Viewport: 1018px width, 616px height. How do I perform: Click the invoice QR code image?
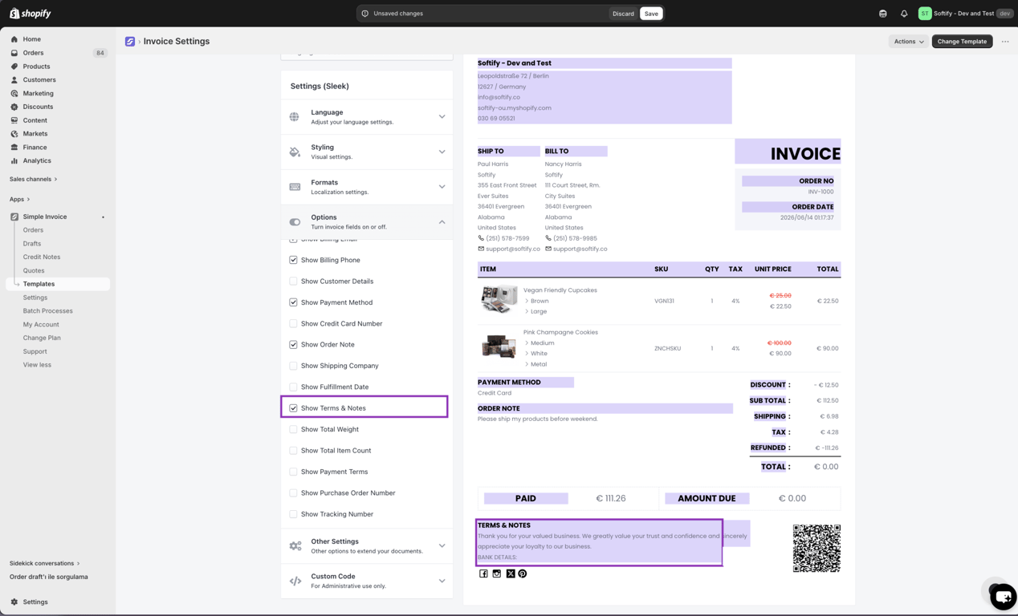point(816,549)
